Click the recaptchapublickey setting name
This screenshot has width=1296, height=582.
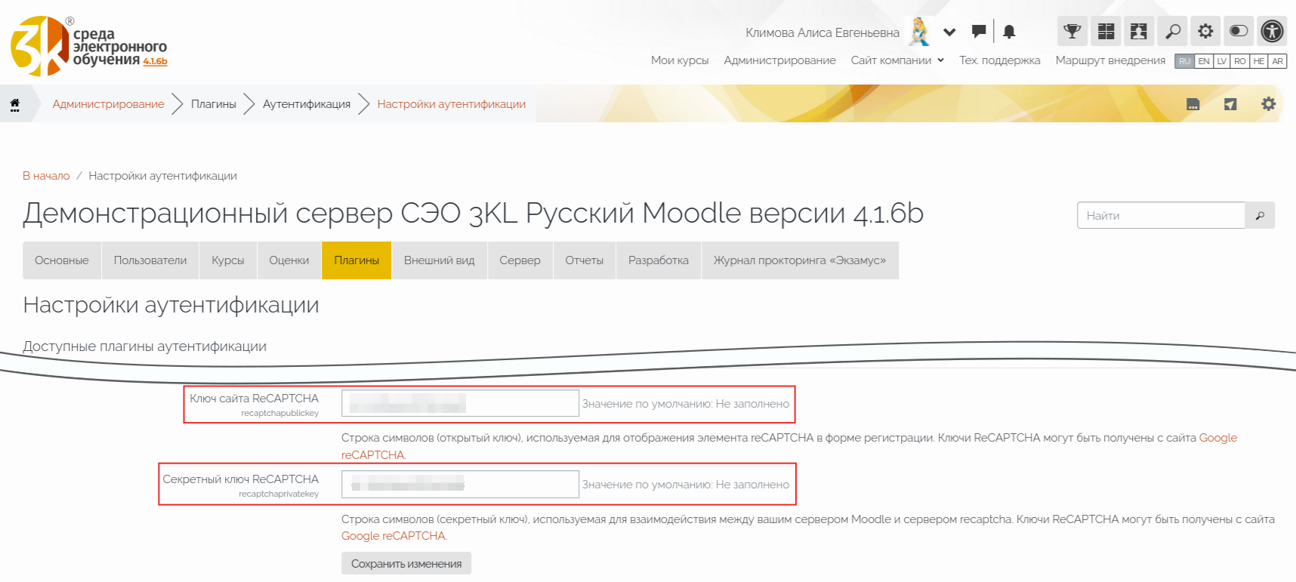point(279,413)
